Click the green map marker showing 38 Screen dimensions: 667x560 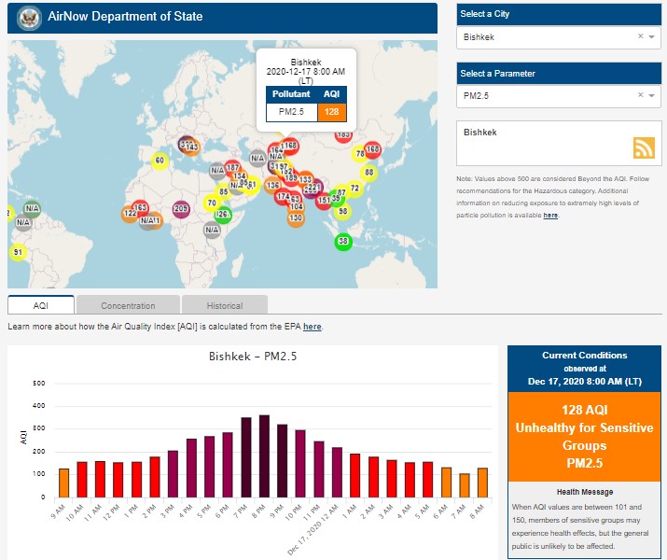343,242
